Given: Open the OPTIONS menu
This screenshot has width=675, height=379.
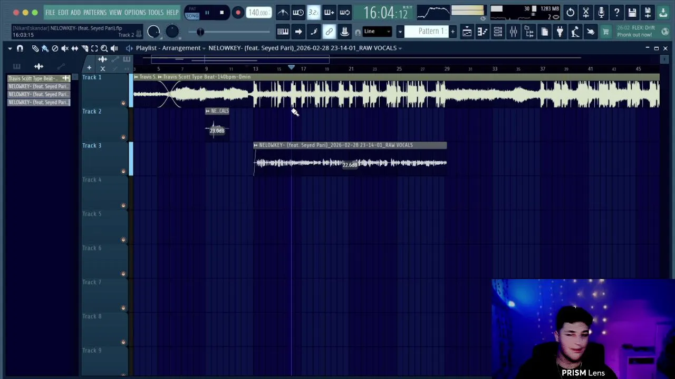Looking at the screenshot, I should tap(135, 12).
